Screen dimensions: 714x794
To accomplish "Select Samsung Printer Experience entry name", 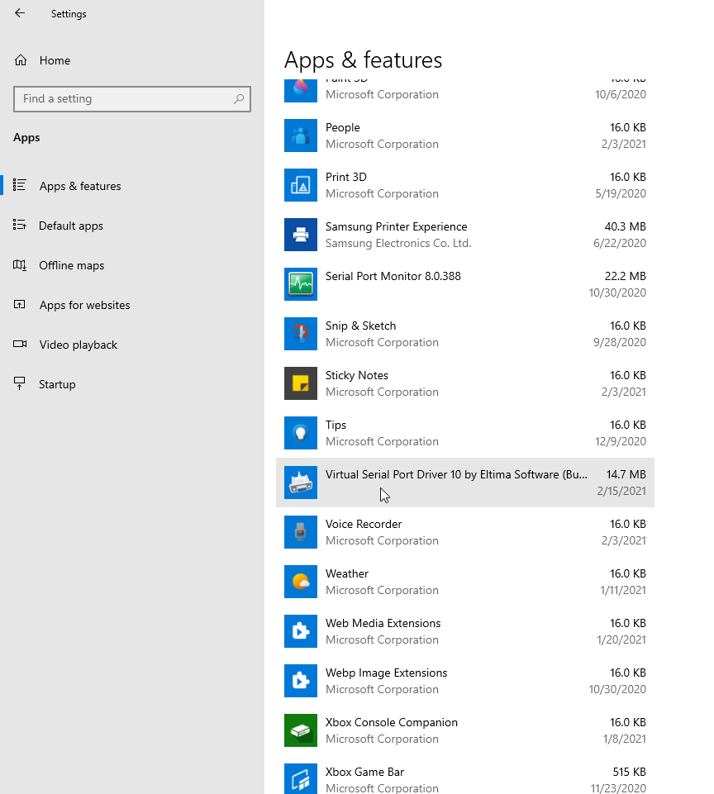I will pyautogui.click(x=397, y=227).
